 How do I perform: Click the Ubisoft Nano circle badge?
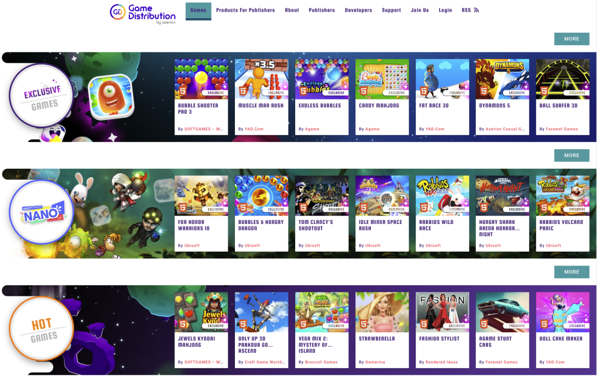point(41,212)
